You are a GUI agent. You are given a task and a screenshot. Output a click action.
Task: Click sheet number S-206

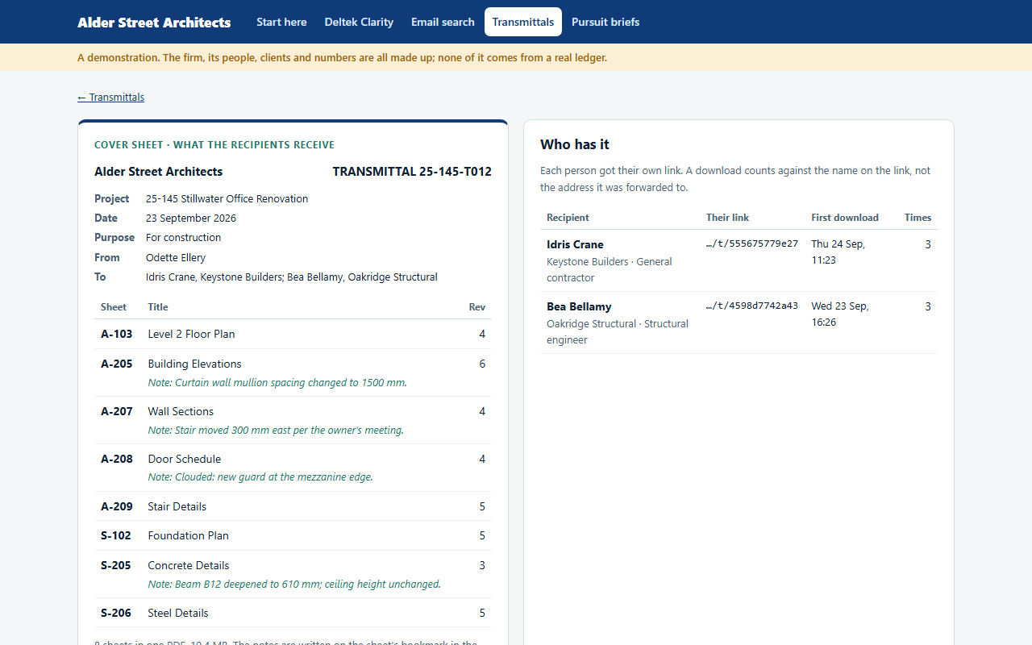click(x=116, y=613)
